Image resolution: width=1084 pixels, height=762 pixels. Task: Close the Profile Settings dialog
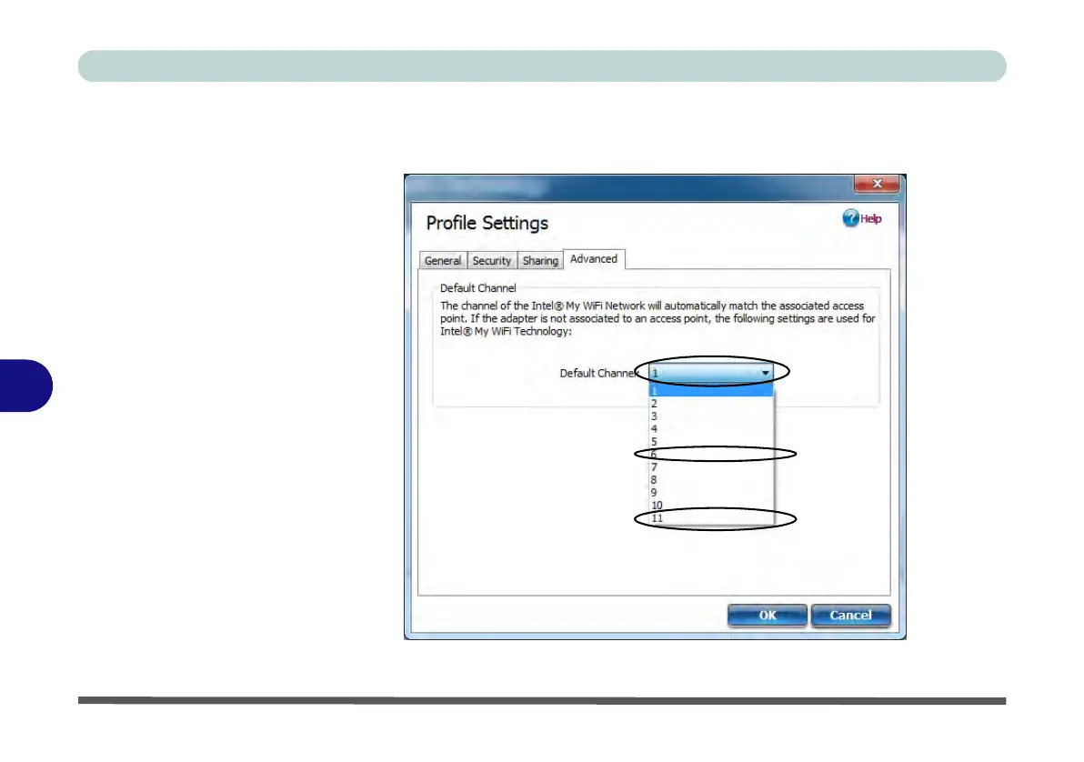877,184
